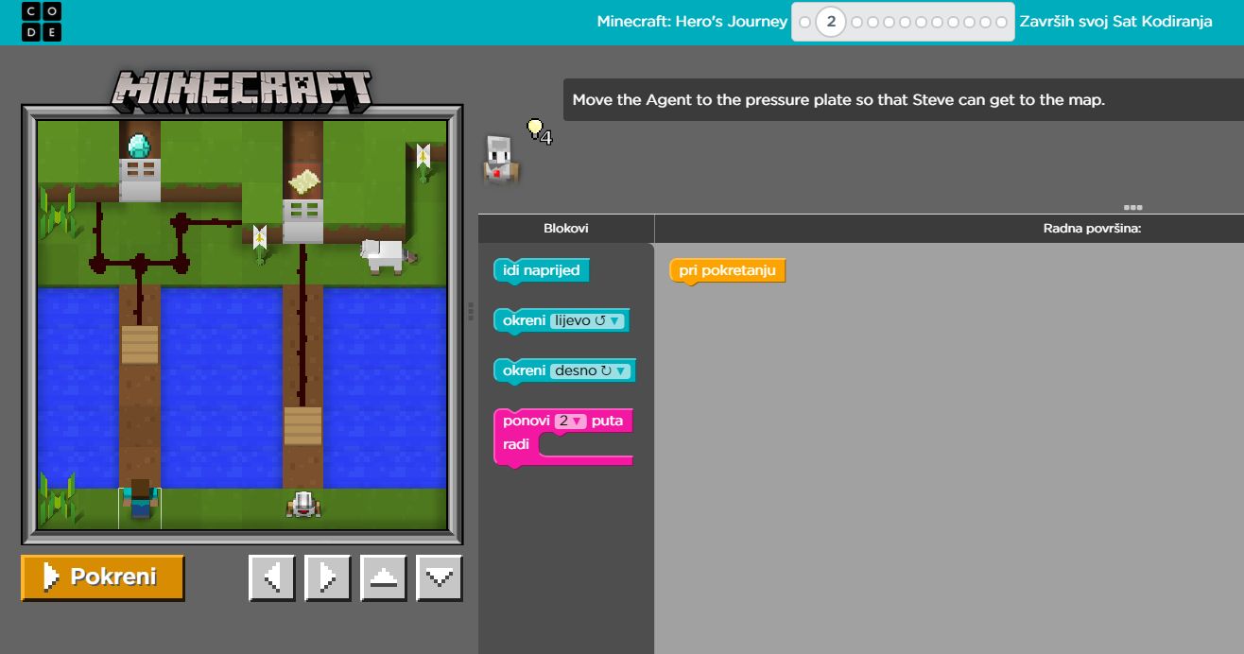Click the instructions panel resize handle dots
The image size is (1244, 654).
(1132, 207)
